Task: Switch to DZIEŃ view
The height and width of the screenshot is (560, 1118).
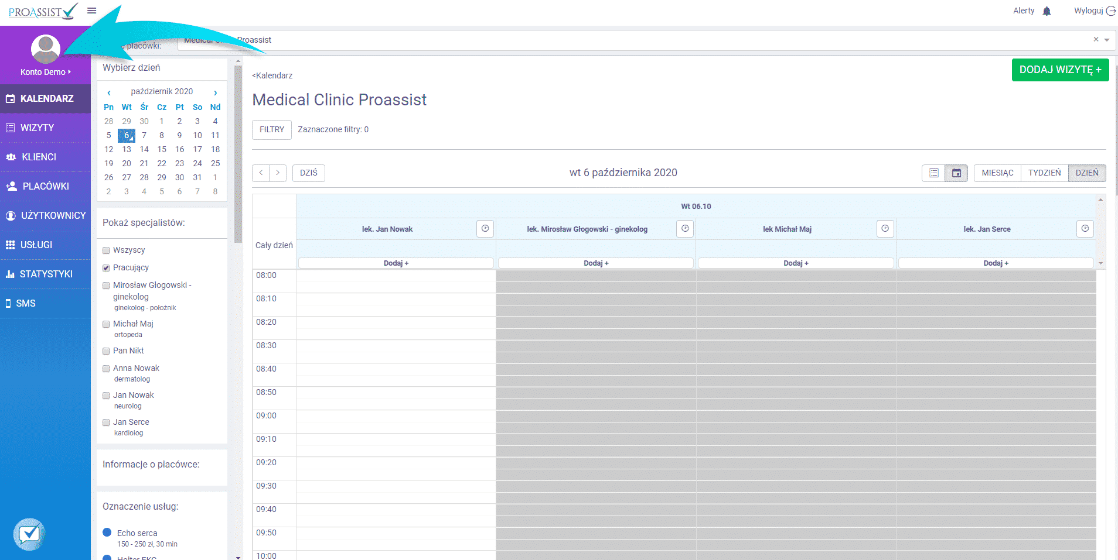Action: (1087, 173)
